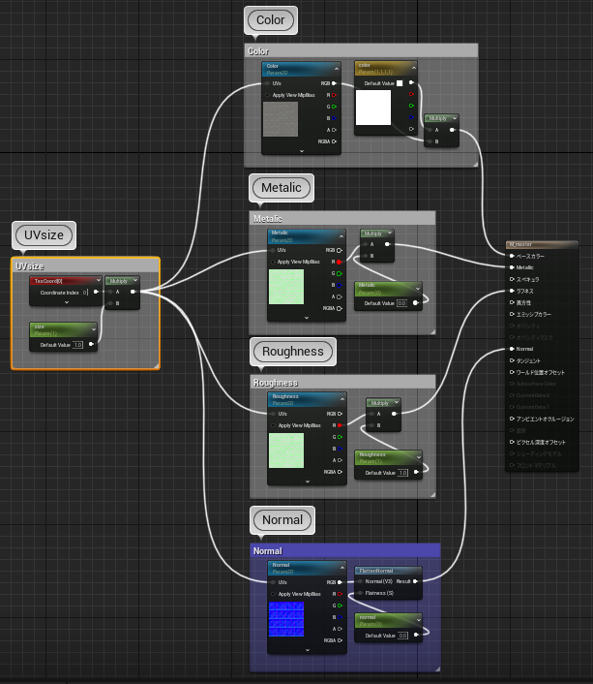593x684 pixels.
Task: Select the Normal comment box title bar
Action: tap(344, 550)
